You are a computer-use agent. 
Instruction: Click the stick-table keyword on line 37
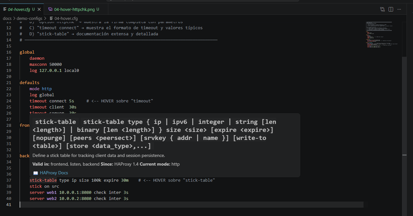click(43, 180)
